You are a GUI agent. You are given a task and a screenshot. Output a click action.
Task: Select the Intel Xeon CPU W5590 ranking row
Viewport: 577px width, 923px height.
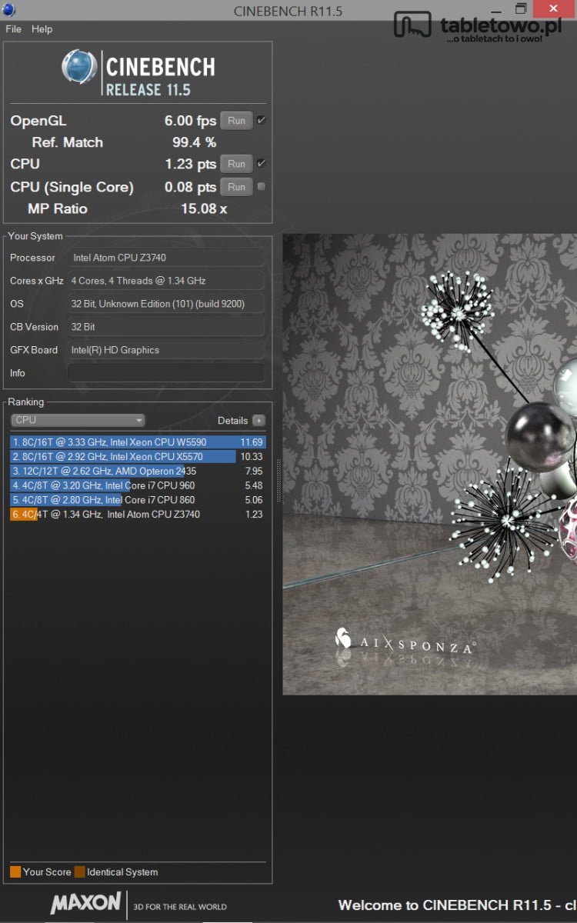tap(138, 442)
